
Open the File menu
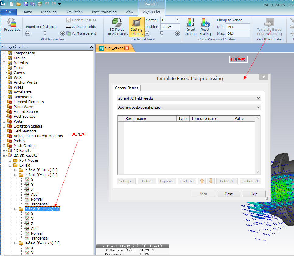[8, 12]
